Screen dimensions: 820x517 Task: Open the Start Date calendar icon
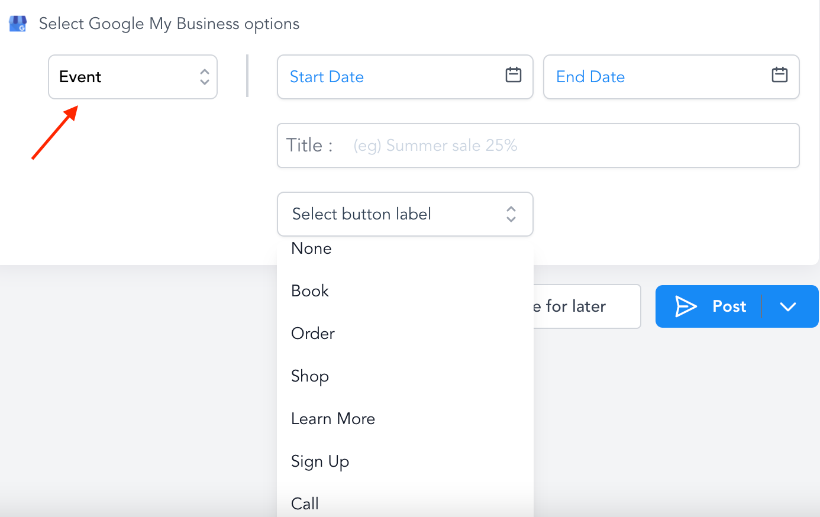click(513, 75)
